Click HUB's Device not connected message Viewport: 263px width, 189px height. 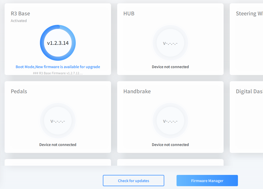pyautogui.click(x=170, y=67)
